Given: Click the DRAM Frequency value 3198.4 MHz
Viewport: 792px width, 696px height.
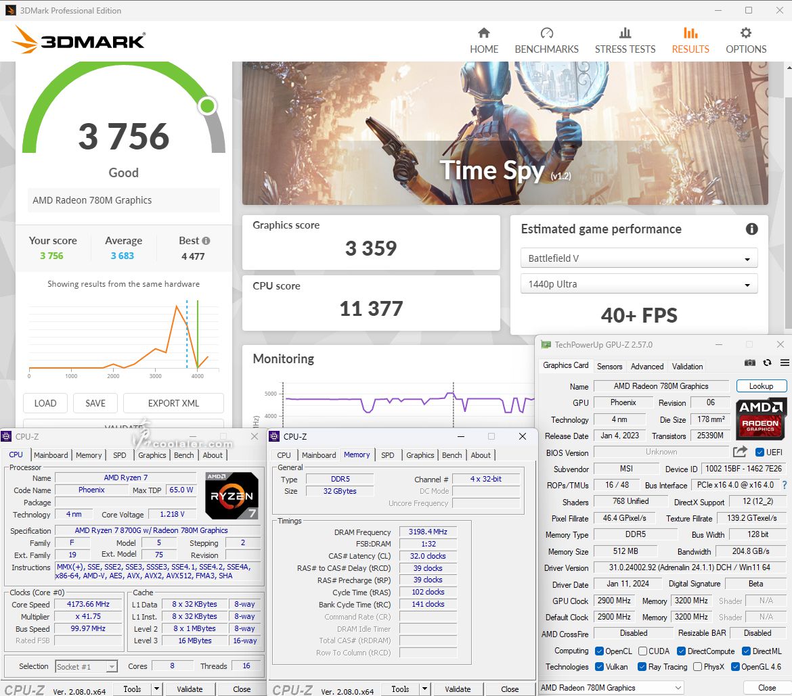Looking at the screenshot, I should tap(428, 532).
